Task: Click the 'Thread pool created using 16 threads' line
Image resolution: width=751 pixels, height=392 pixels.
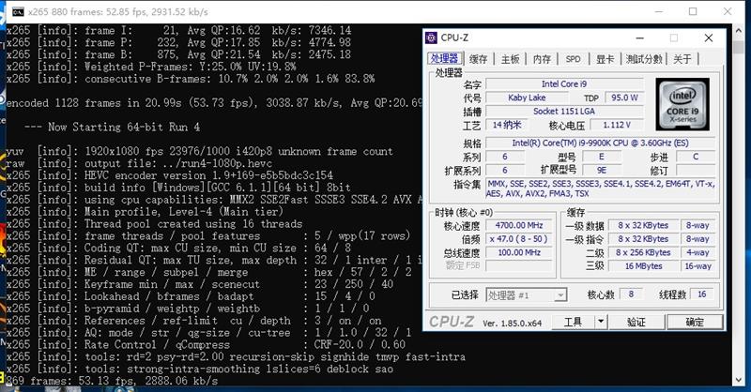Action: pyautogui.click(x=154, y=224)
